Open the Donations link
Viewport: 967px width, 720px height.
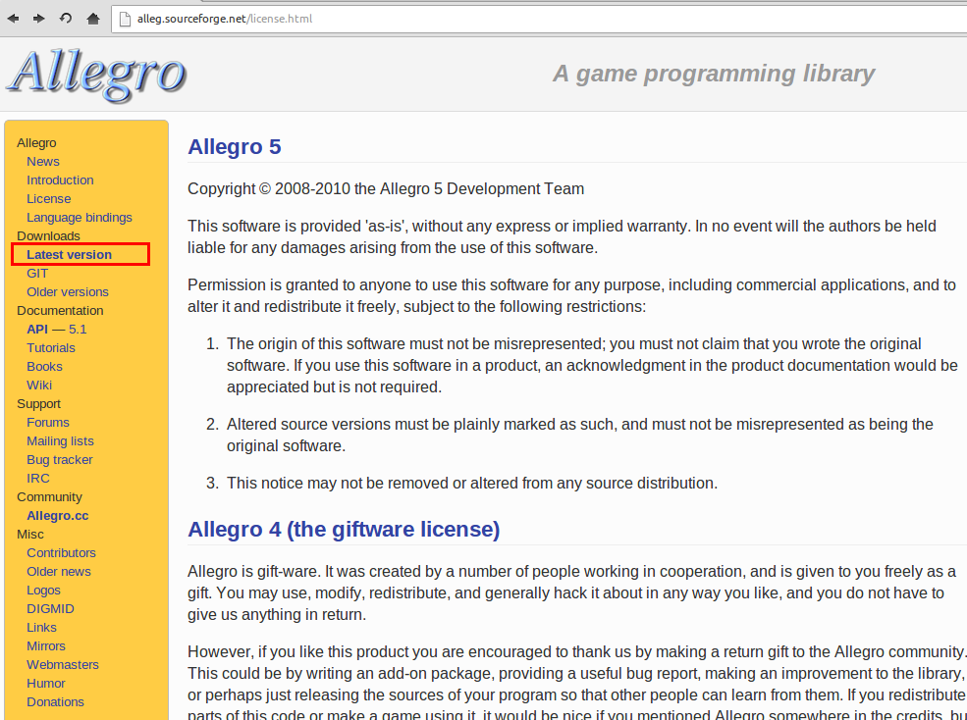point(55,701)
